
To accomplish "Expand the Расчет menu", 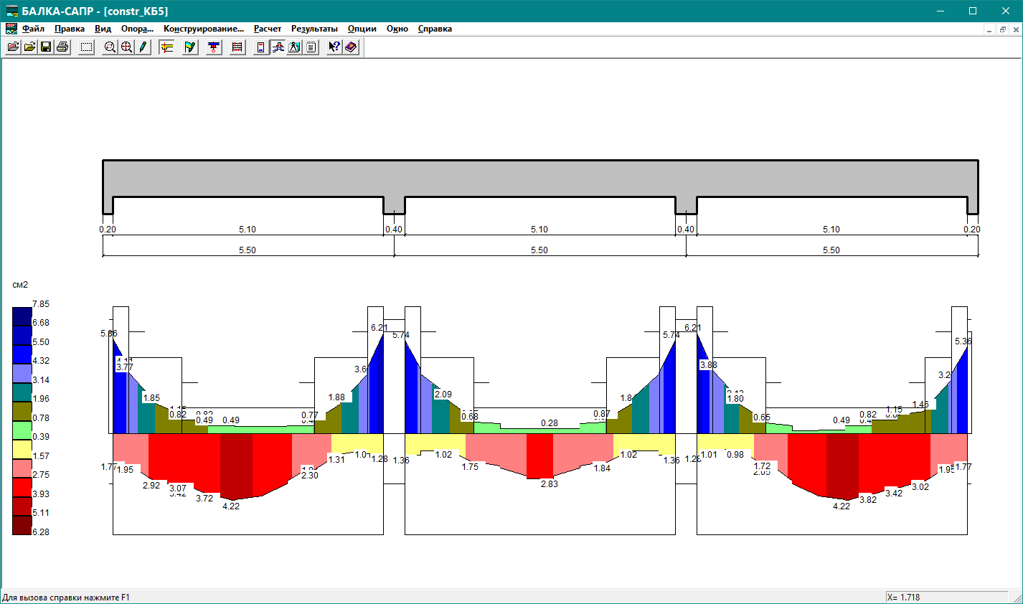I will tap(268, 29).
